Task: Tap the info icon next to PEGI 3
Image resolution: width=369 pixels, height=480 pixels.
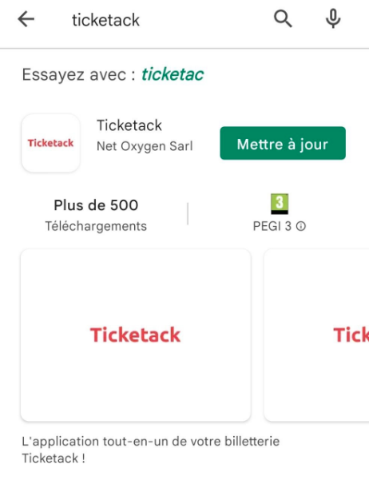Action: coord(301,226)
